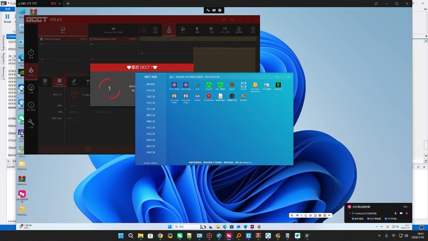Mute microphone in remote control panel
Viewport: 428px width, 241px height.
pos(396,213)
